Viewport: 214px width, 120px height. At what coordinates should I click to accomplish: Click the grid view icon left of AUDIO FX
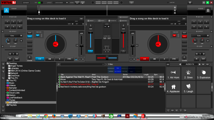pyautogui.click(x=168, y=64)
